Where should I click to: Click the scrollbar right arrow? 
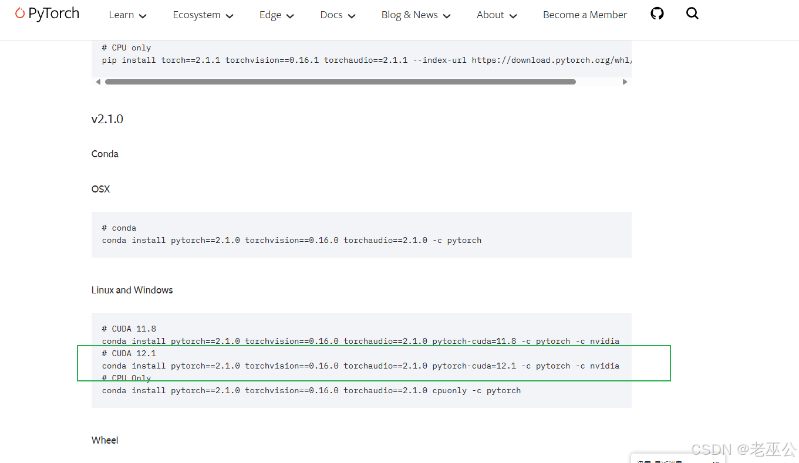click(x=625, y=82)
